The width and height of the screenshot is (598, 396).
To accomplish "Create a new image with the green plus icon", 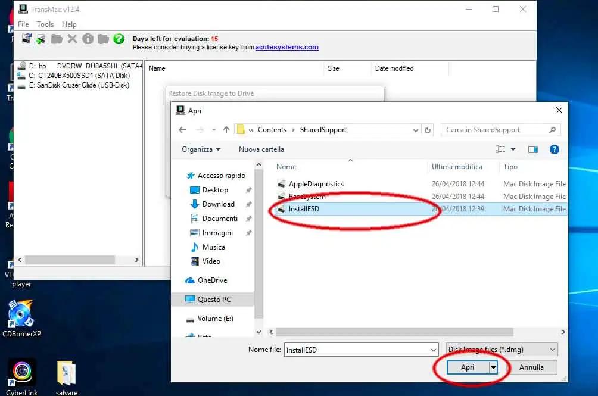I will (41, 38).
